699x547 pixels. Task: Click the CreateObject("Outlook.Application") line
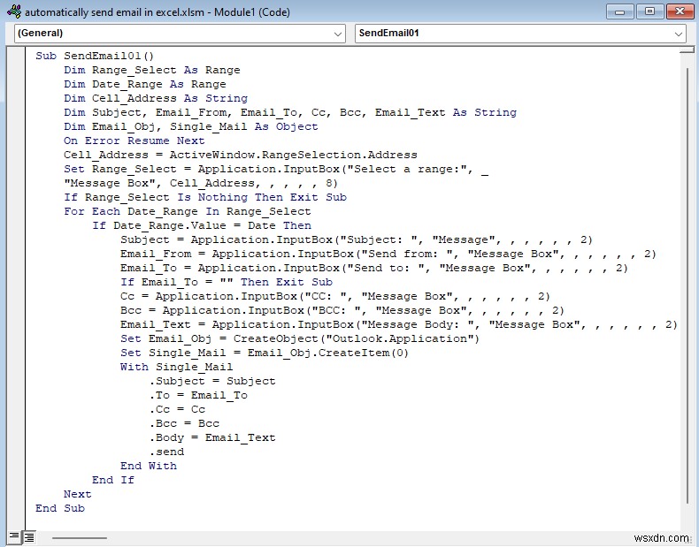point(300,338)
